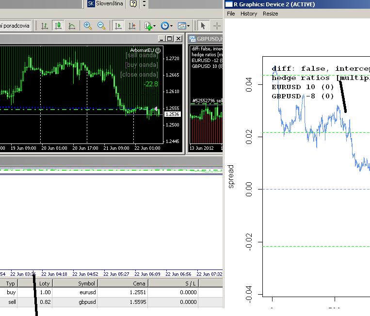Toggle chart auto scroll
The width and height of the screenshot is (370, 316).
118,26
